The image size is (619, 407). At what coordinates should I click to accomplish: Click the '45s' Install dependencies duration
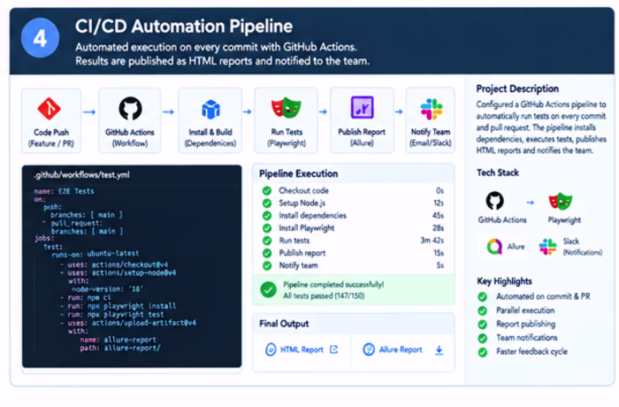click(438, 215)
